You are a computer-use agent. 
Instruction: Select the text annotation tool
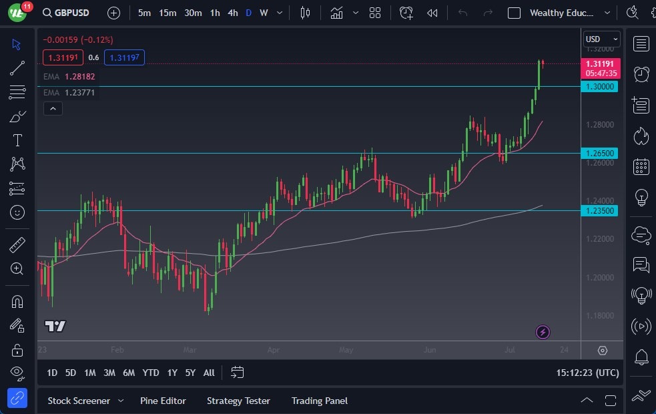click(17, 140)
